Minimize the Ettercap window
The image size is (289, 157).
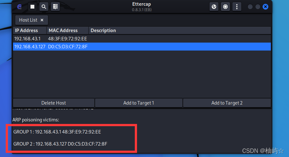250,7
